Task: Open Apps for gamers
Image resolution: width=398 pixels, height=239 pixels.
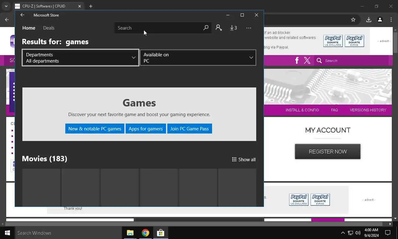Action: coord(146,129)
